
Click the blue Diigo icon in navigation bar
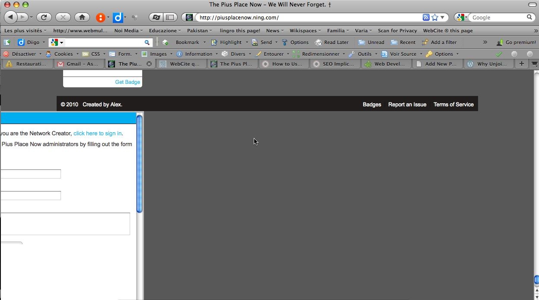(118, 17)
